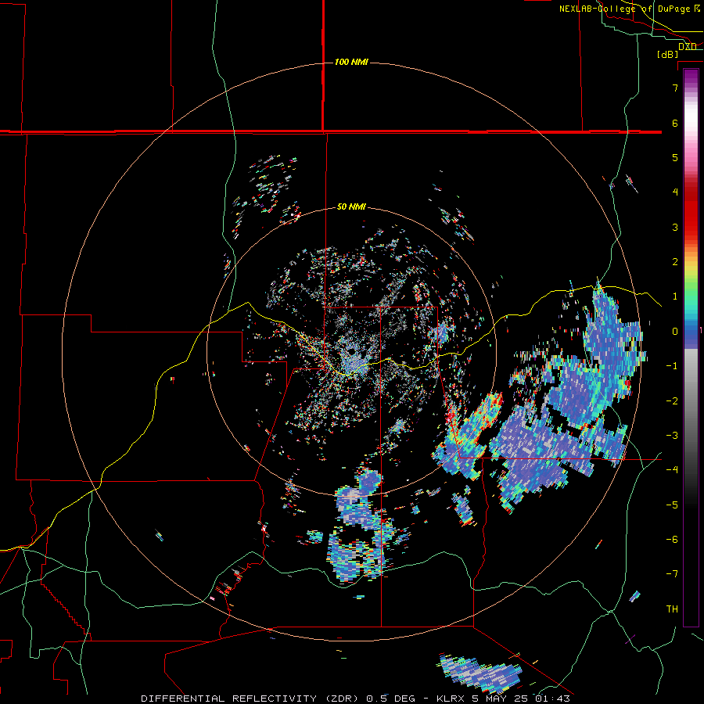The image size is (704, 704).
Task: Click the "-7" value on the dB scale
Action: 672,574
